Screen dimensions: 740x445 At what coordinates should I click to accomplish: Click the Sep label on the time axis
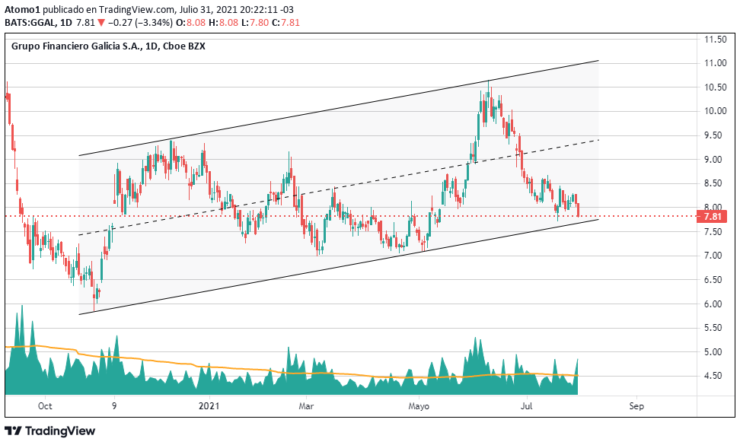[x=636, y=406]
